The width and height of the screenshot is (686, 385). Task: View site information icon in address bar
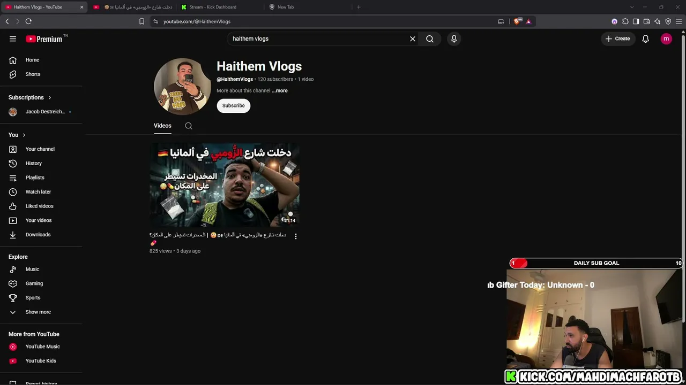point(155,21)
